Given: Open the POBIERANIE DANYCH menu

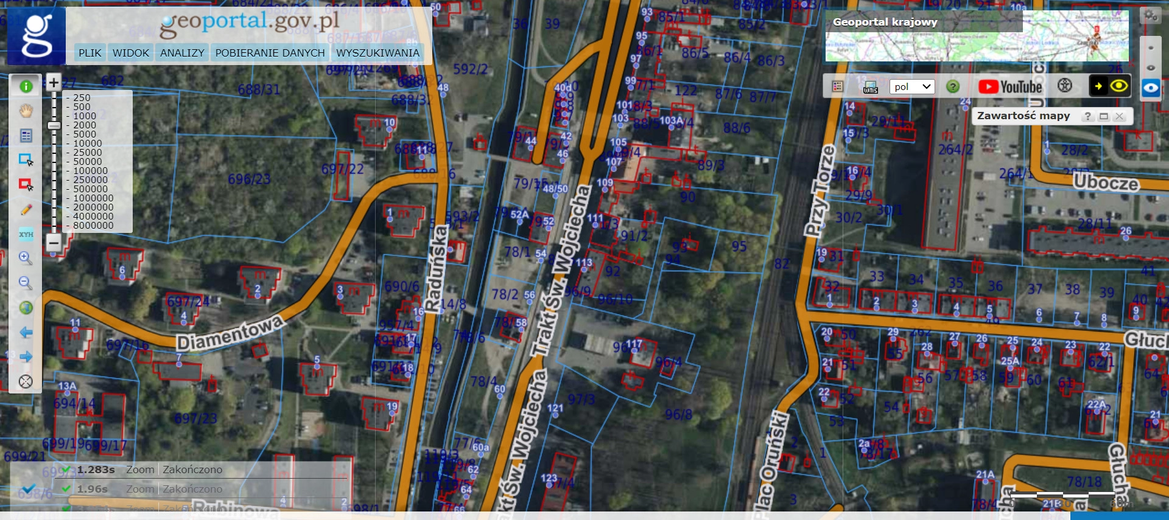Looking at the screenshot, I should pos(270,53).
